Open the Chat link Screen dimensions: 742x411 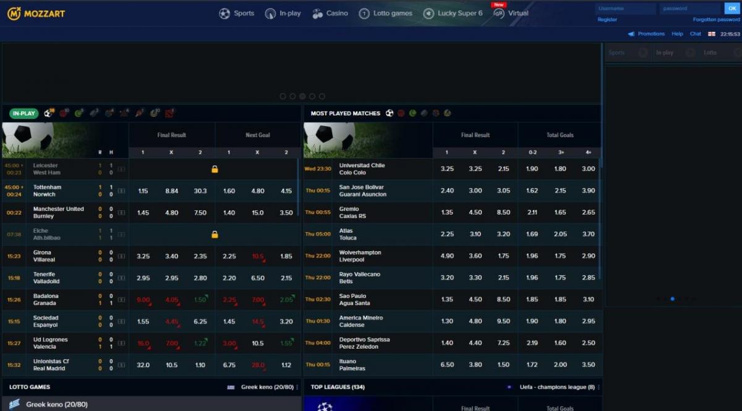tap(696, 34)
